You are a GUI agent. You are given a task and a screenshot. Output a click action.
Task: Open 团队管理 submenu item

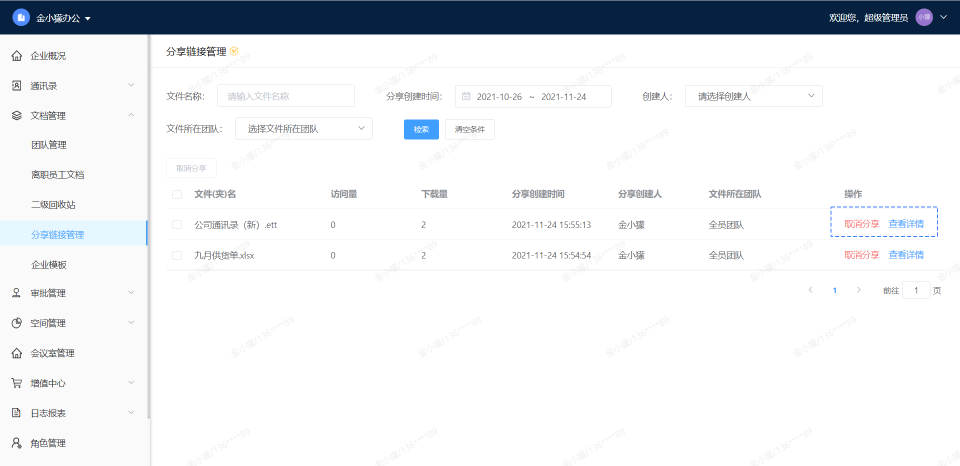(x=48, y=145)
